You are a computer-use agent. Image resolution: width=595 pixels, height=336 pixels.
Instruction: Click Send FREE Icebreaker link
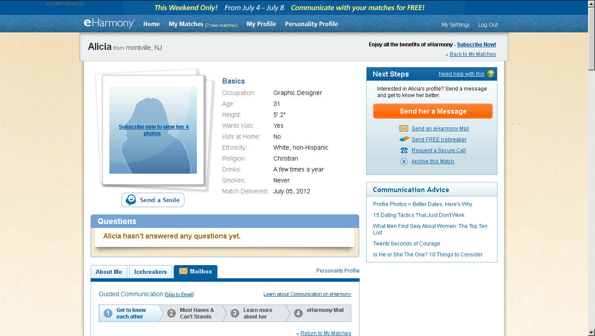click(x=439, y=140)
